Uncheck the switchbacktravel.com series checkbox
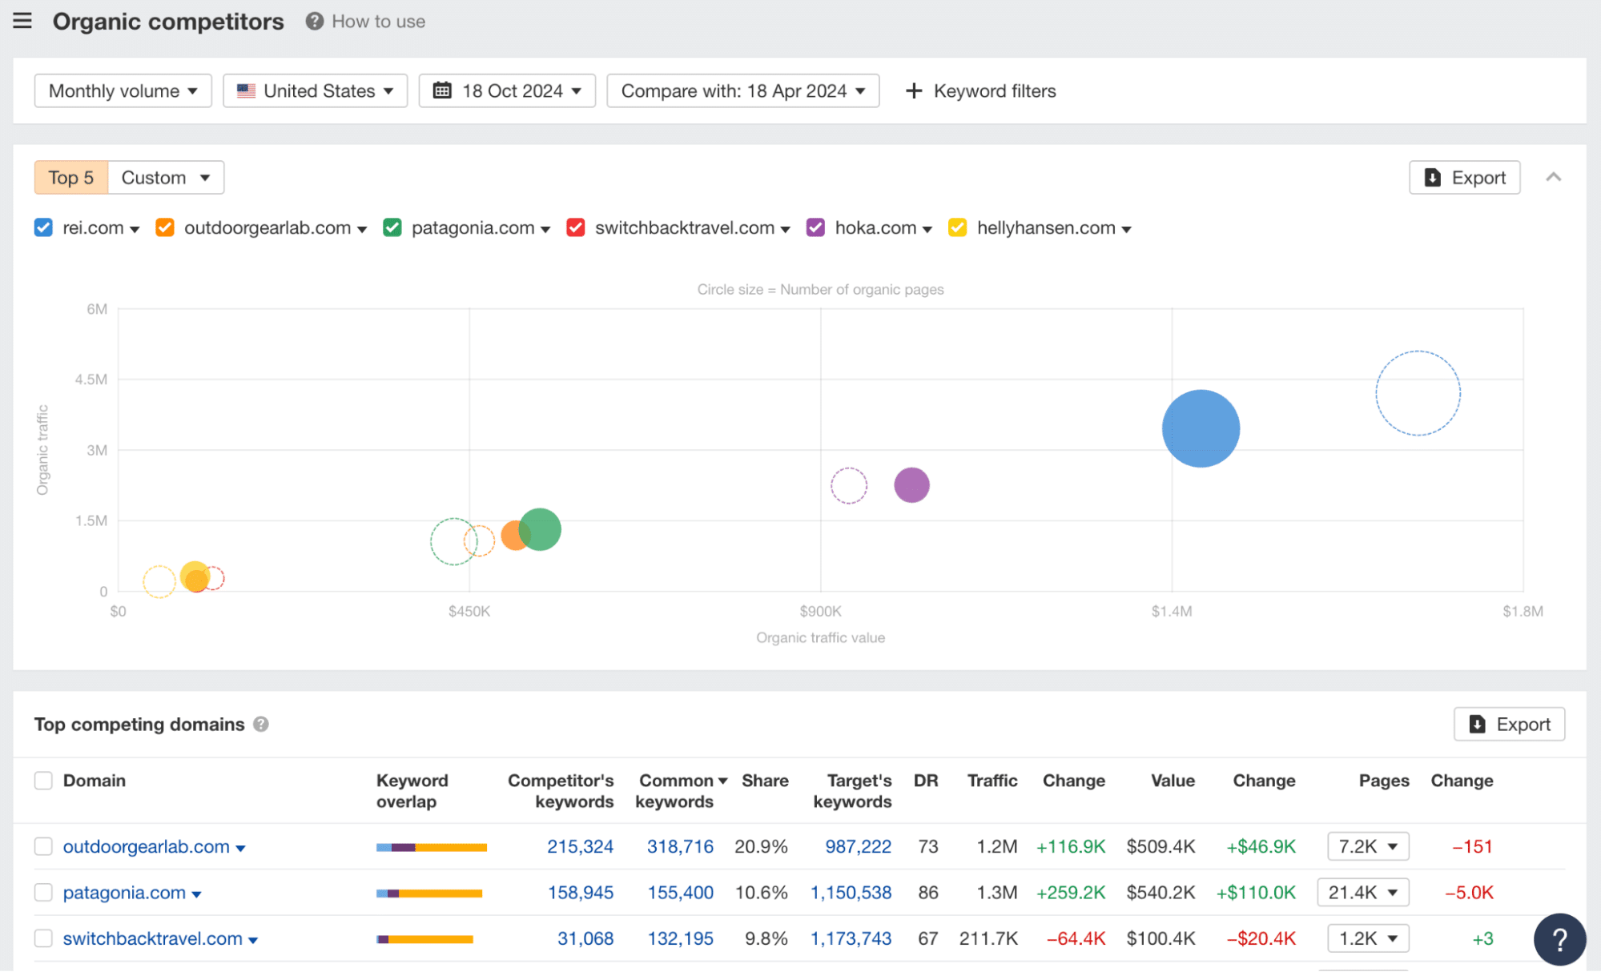Viewport: 1601px width, 972px height. pyautogui.click(x=576, y=228)
